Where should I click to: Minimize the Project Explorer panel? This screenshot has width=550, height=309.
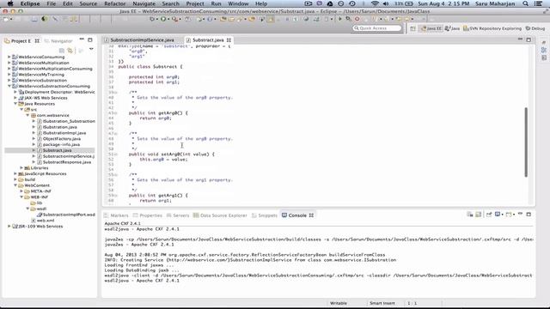pyautogui.click(x=82, y=39)
